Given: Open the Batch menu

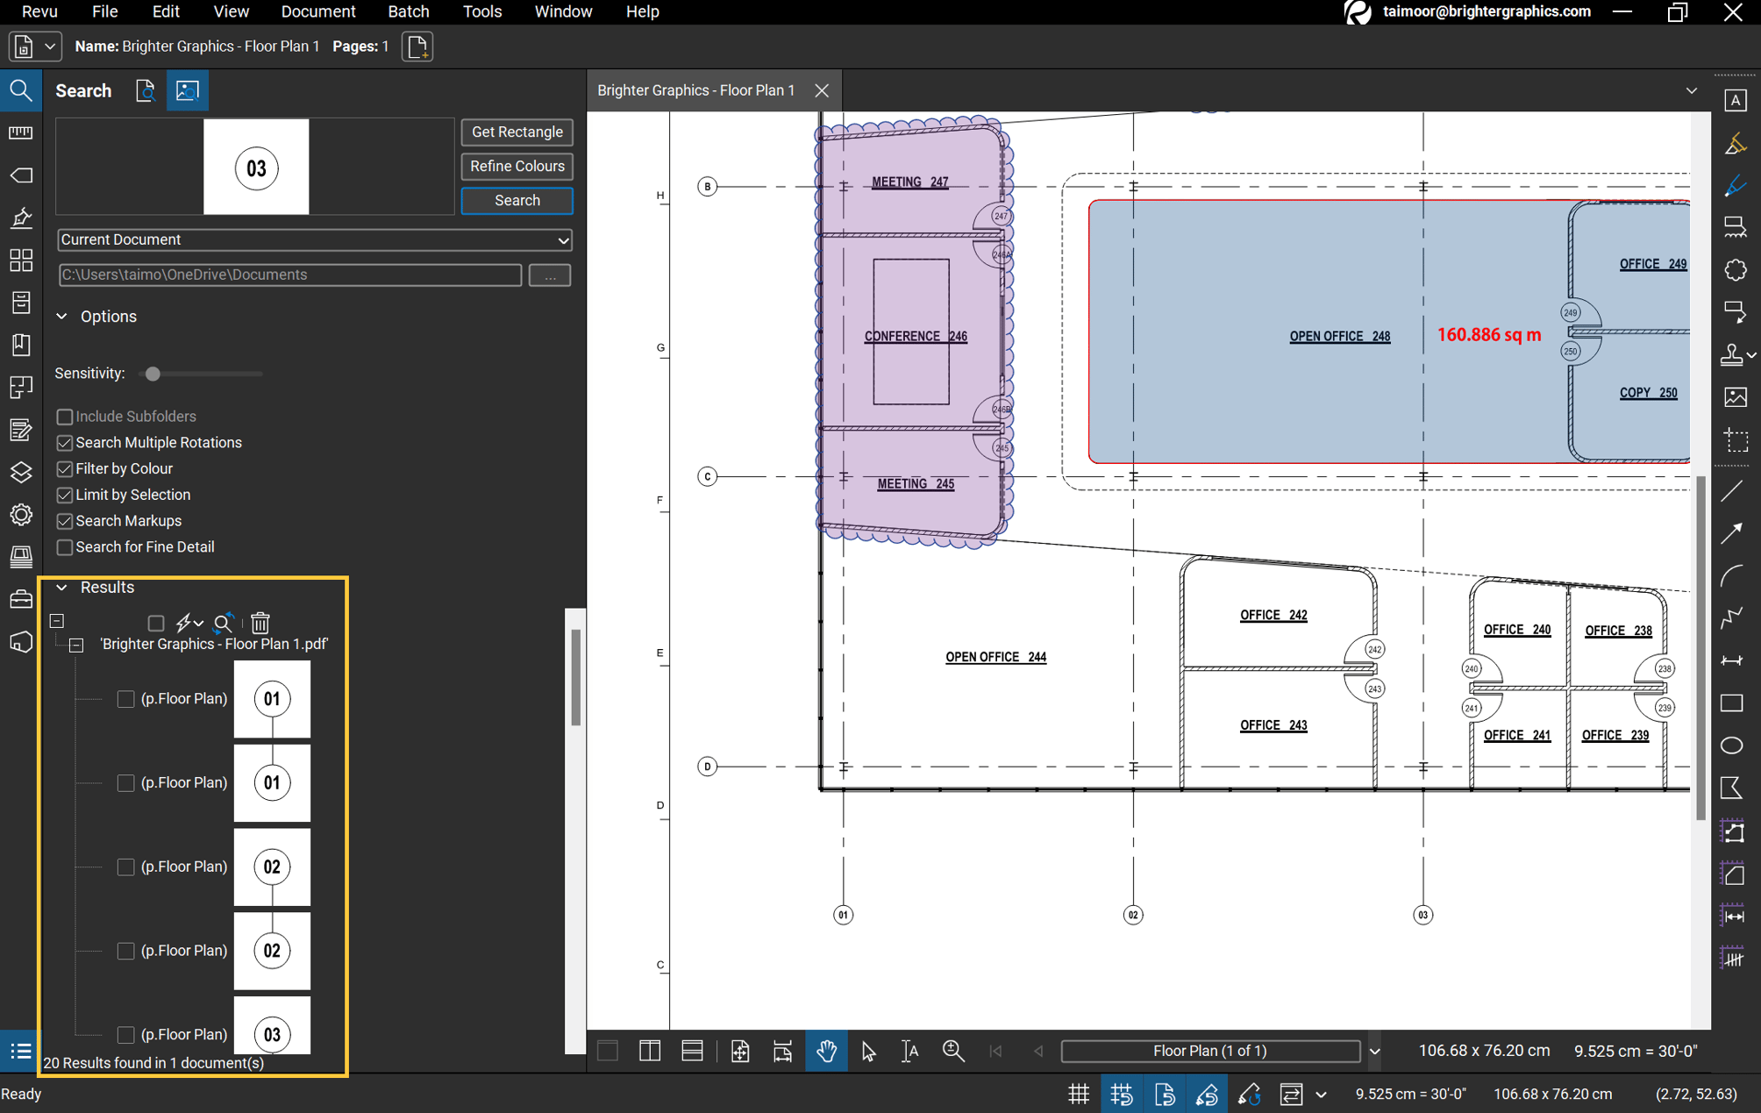Looking at the screenshot, I should pyautogui.click(x=408, y=11).
